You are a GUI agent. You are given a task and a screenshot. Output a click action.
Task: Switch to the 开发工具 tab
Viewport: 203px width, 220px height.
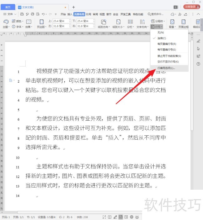(x=126, y=14)
